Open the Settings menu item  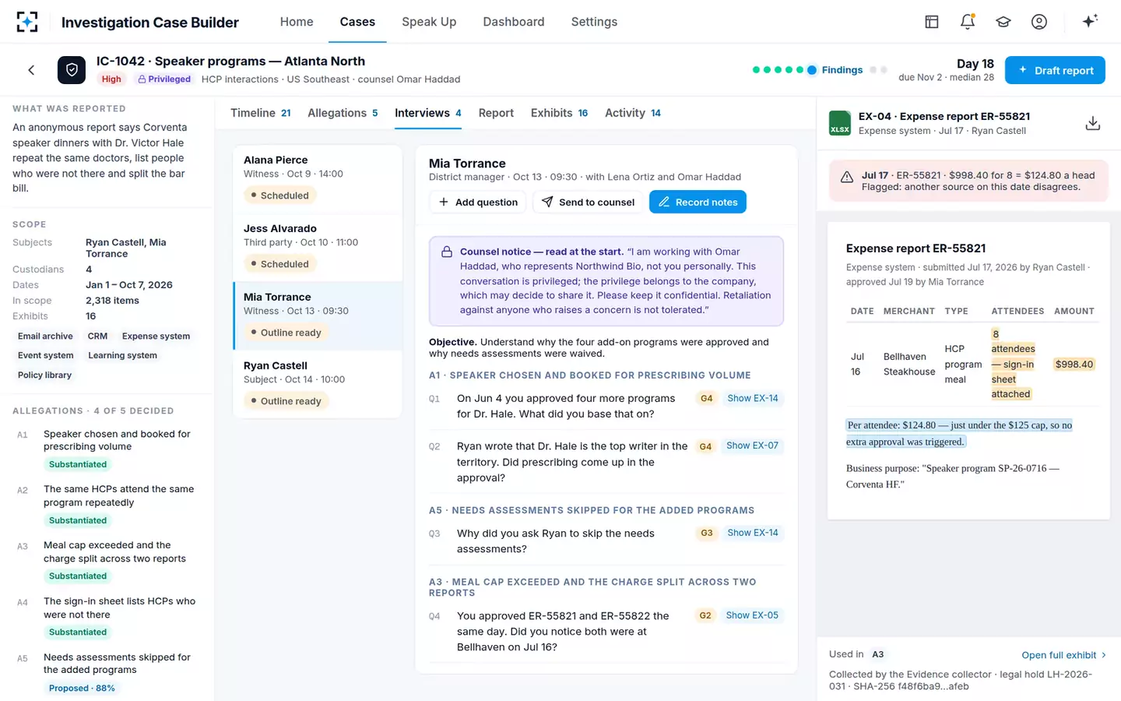(x=594, y=22)
